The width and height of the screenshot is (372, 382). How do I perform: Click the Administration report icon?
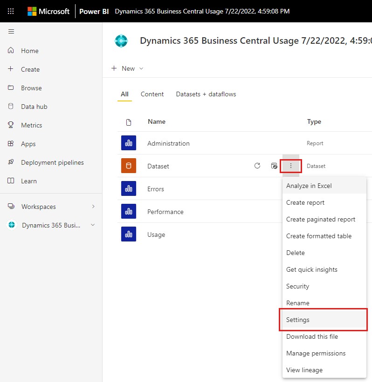click(x=129, y=143)
